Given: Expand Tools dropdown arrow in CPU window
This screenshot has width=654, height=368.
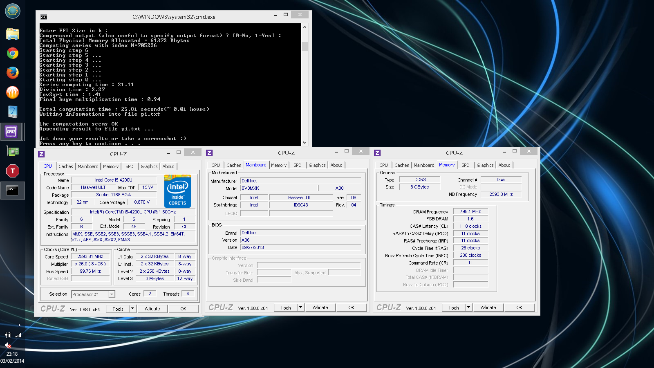Looking at the screenshot, I should 132,309.
